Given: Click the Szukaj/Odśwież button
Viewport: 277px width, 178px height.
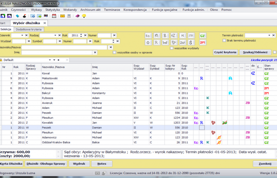Looking at the screenshot, I should [x=255, y=52].
